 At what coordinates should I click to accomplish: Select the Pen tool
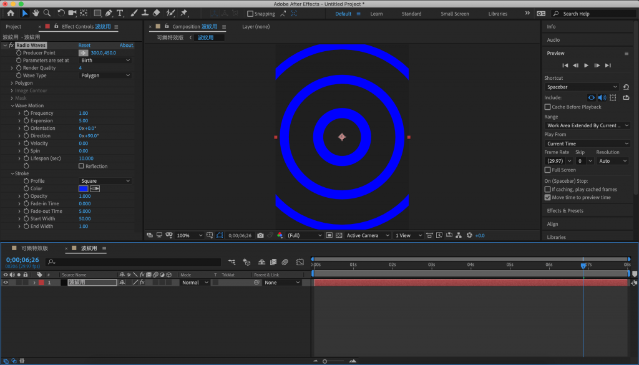click(109, 13)
